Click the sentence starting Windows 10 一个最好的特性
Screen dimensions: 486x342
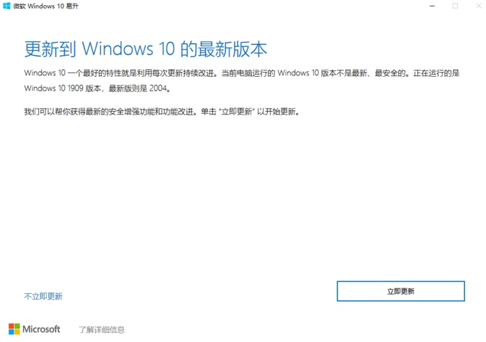click(123, 73)
